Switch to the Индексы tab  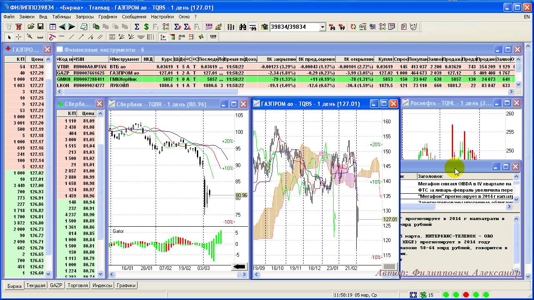tap(102, 285)
